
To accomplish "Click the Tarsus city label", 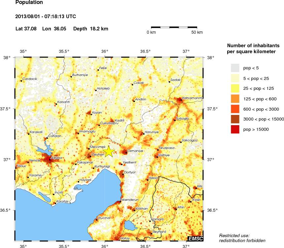I will coord(21,166).
